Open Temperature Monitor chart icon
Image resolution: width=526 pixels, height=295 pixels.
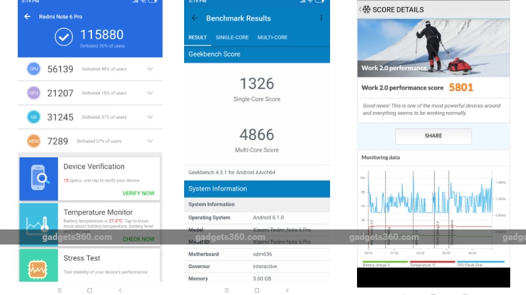(x=39, y=224)
